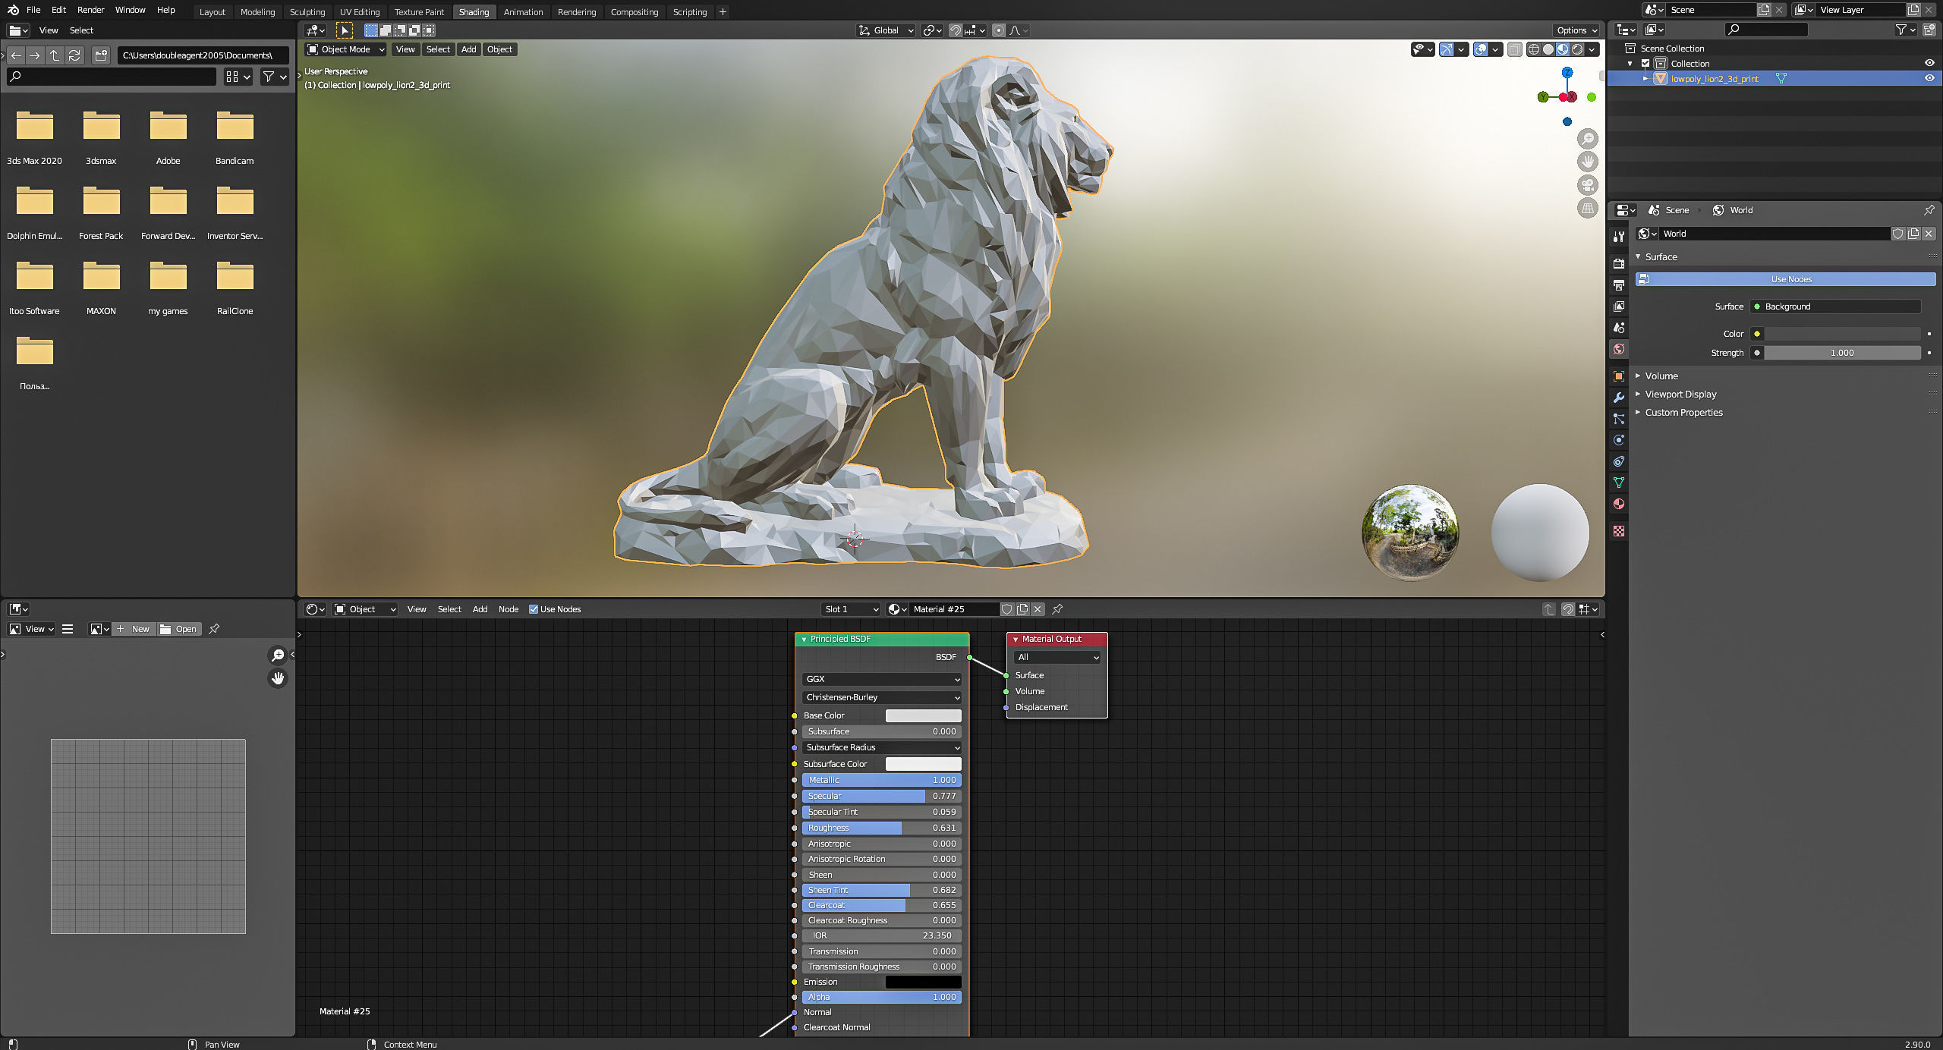Screen dimensions: 1943x1050
Task: Toggle Collection exclude checkbox in outliner
Action: point(1645,64)
